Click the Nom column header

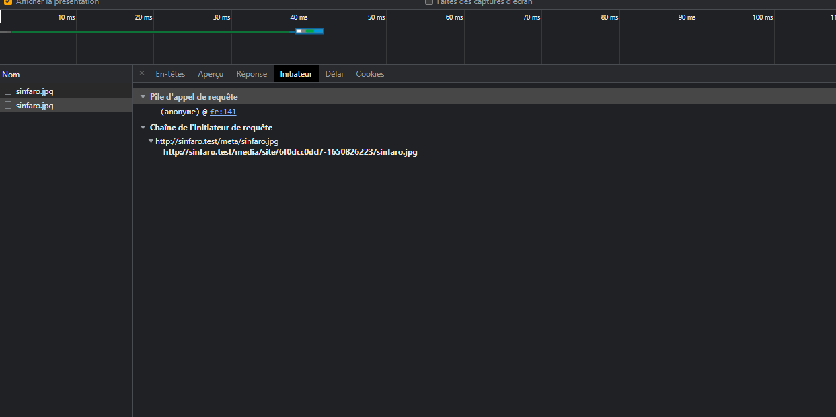click(x=66, y=75)
